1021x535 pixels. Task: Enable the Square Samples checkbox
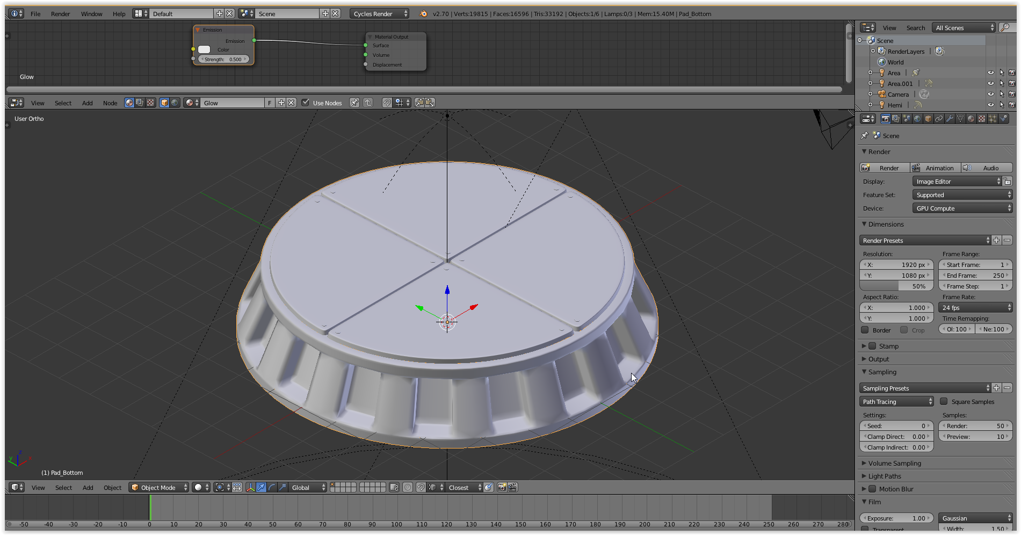coord(944,401)
